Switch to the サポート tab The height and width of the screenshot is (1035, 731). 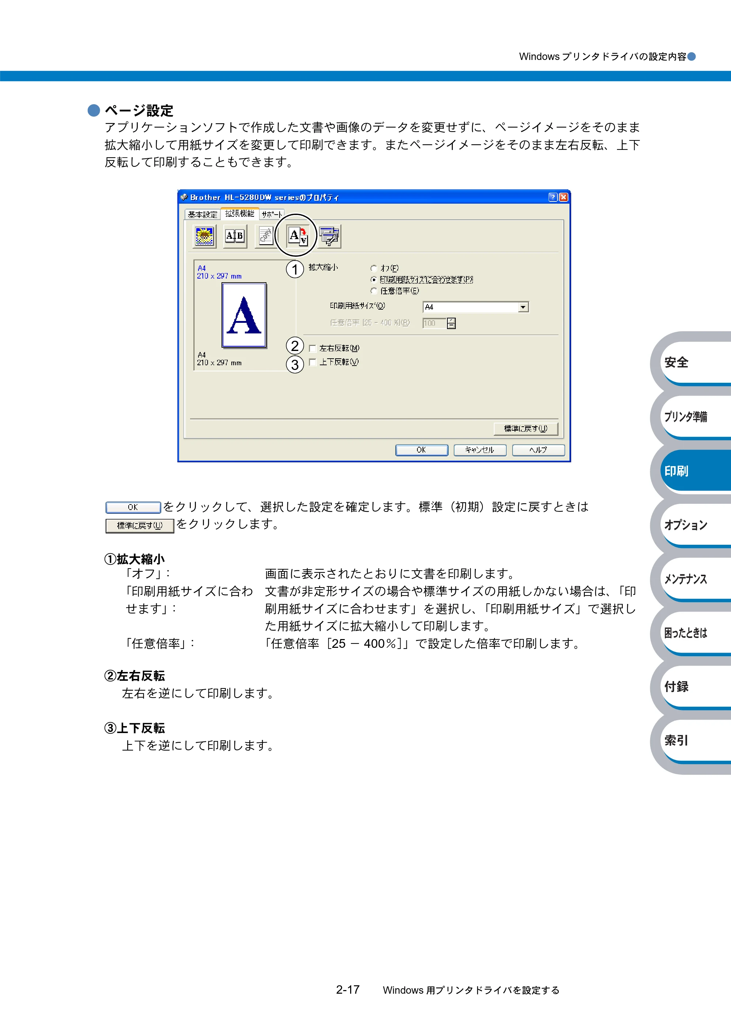tap(272, 215)
